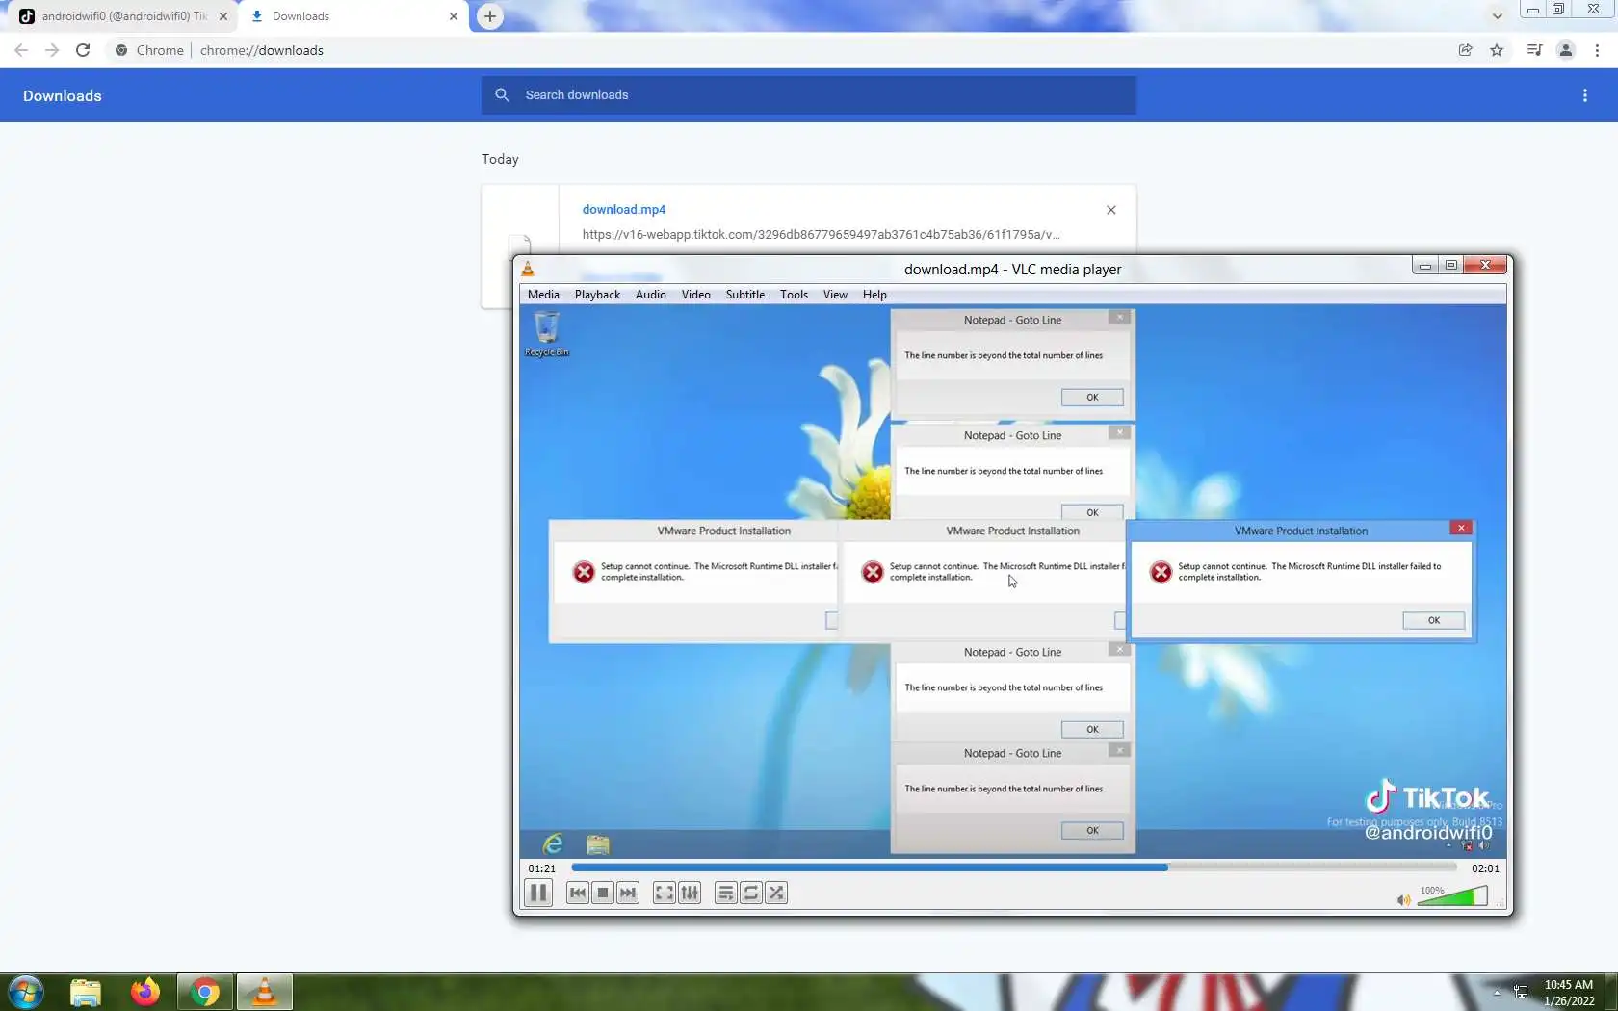Open the Windows Start menu
This screenshot has height=1011, width=1618.
pos(26,992)
